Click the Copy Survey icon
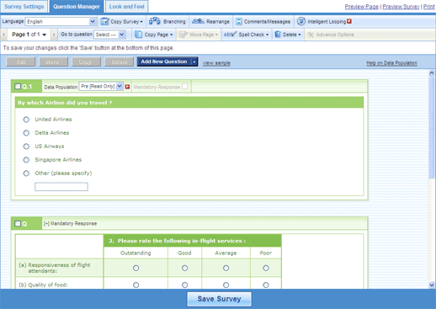 [104, 21]
